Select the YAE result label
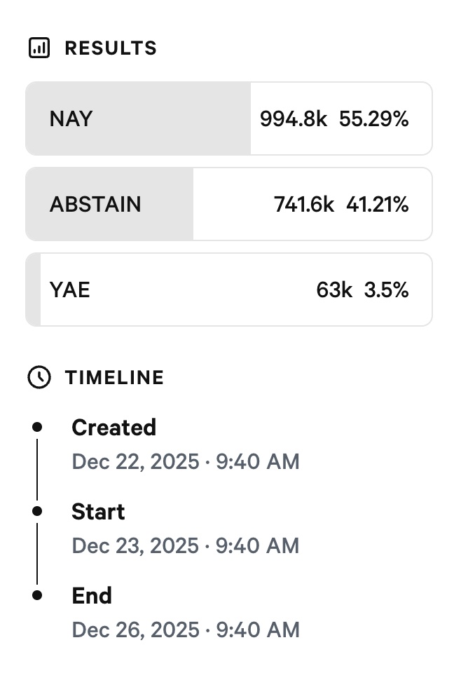Image resolution: width=454 pixels, height=687 pixels. tap(70, 290)
